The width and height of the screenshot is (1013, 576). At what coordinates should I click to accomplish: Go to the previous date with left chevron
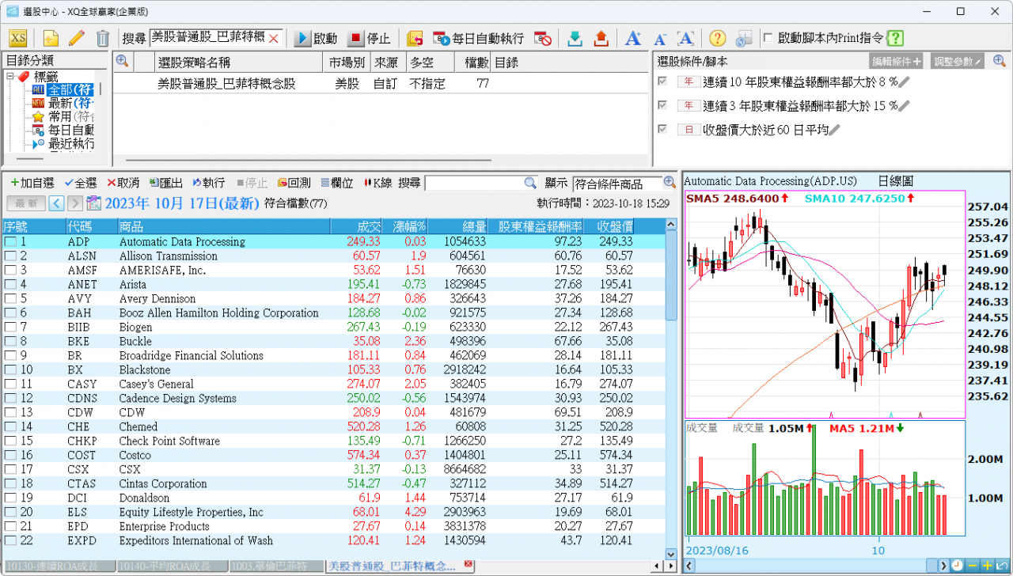click(x=56, y=203)
